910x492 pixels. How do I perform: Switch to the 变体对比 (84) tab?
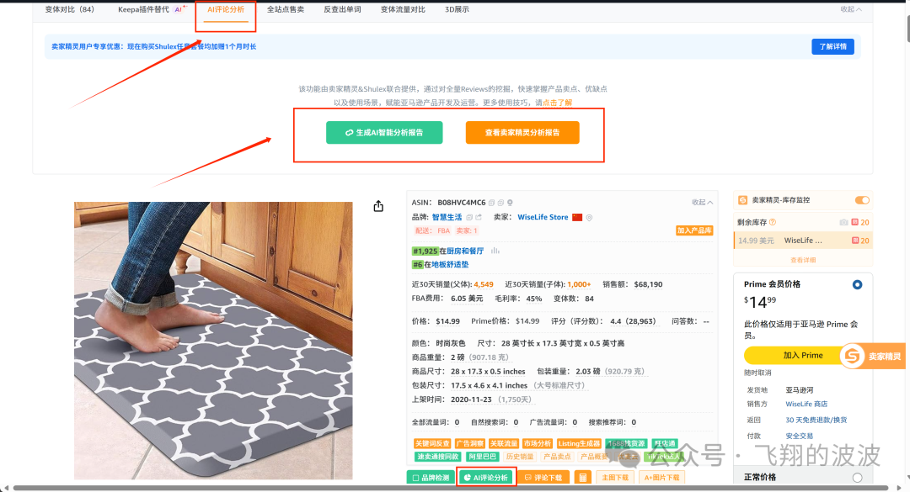70,9
